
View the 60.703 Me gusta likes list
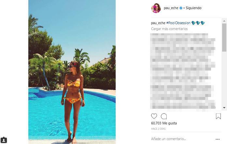pos(164,123)
